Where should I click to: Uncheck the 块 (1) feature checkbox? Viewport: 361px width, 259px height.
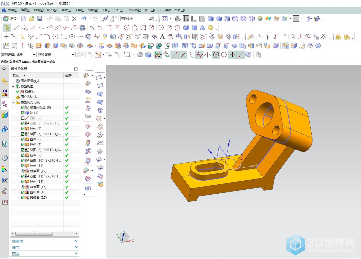(x=23, y=113)
